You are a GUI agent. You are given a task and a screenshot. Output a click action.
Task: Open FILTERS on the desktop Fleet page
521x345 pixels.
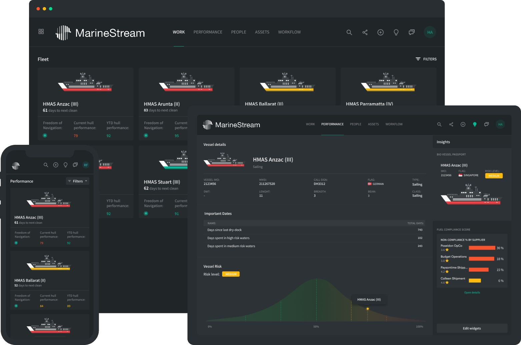click(426, 59)
